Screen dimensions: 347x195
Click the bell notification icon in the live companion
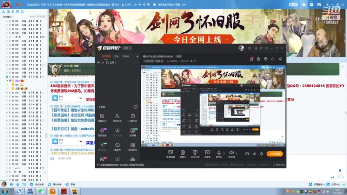(x=273, y=59)
